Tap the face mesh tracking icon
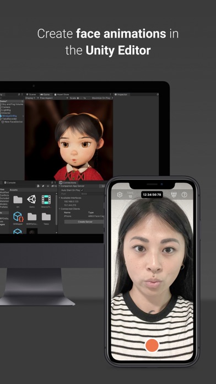 [x=174, y=194]
